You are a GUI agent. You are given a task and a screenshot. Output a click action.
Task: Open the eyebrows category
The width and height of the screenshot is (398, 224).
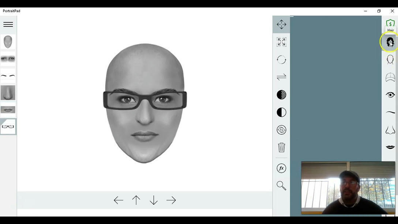pyautogui.click(x=390, y=112)
